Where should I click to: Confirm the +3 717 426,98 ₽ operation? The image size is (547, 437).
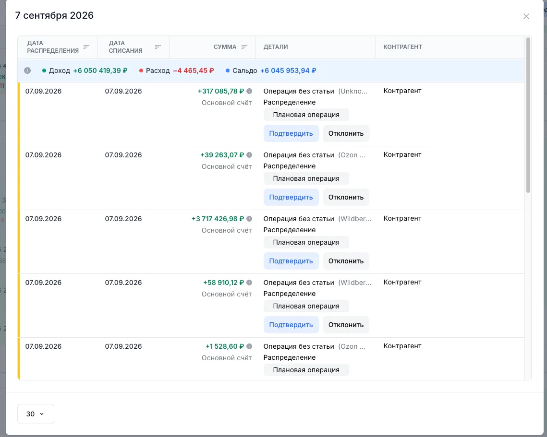291,261
